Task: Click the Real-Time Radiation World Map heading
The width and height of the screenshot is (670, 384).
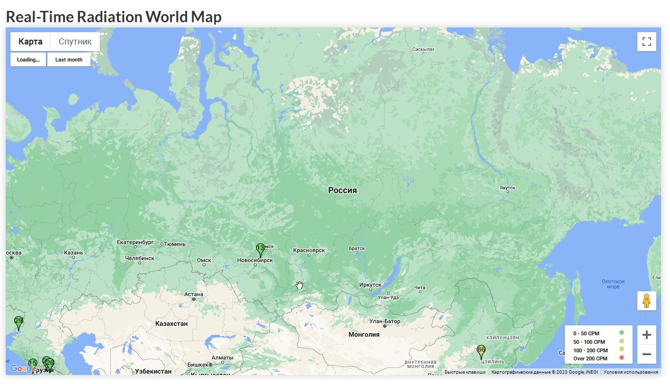Action: click(x=114, y=17)
